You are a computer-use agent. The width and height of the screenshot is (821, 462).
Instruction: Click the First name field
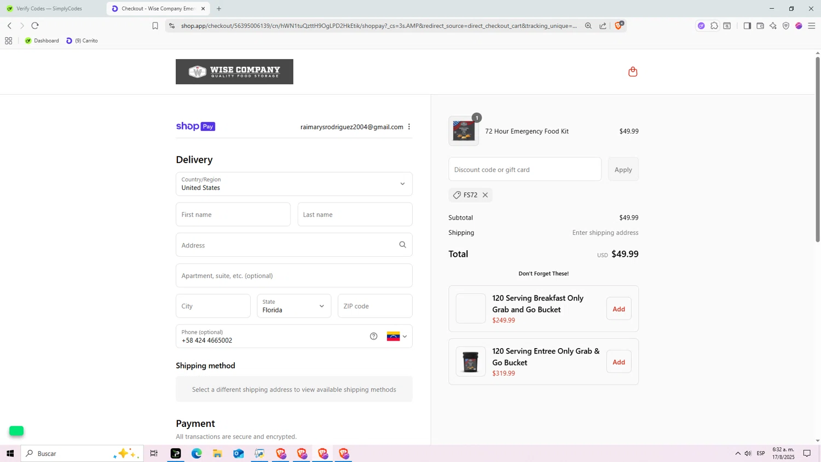233,215
